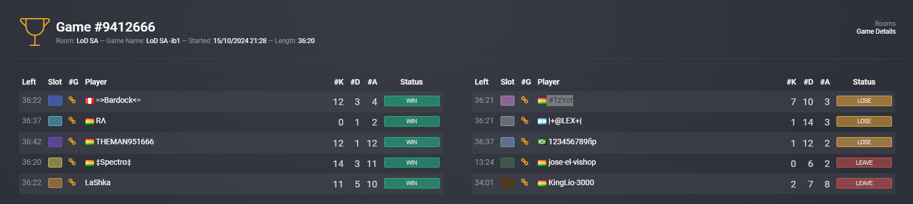Open player |+@LEX+| name link

pos(565,121)
